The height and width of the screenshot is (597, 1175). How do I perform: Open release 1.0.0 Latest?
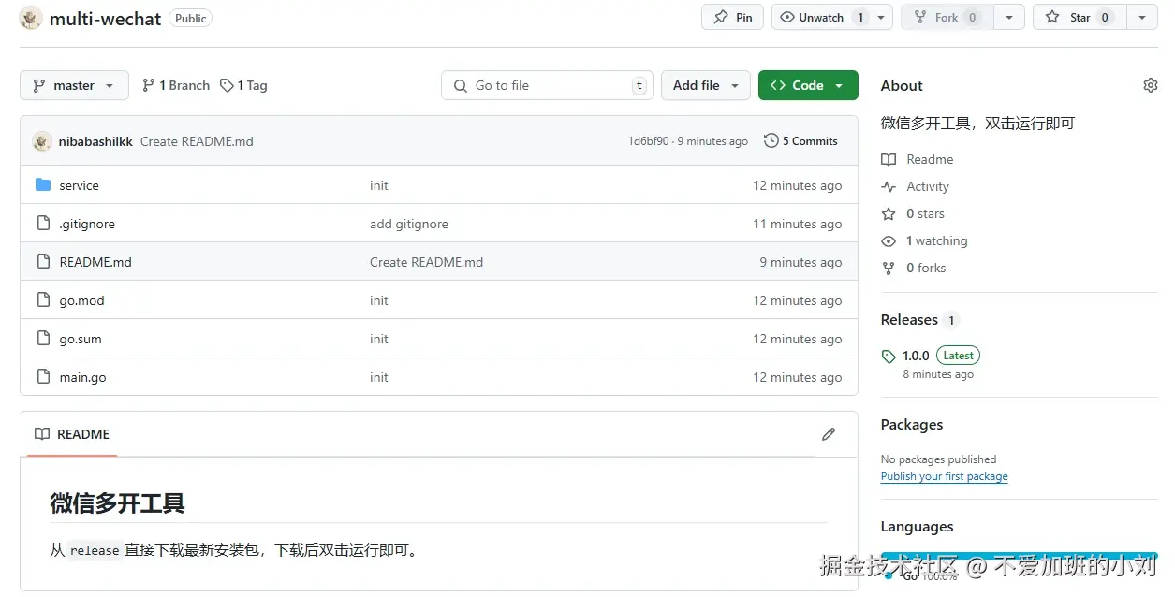(x=931, y=356)
